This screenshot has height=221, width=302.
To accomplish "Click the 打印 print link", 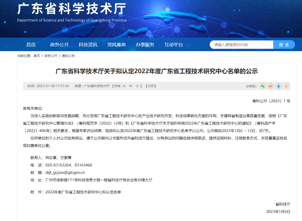I will [x=151, y=86].
